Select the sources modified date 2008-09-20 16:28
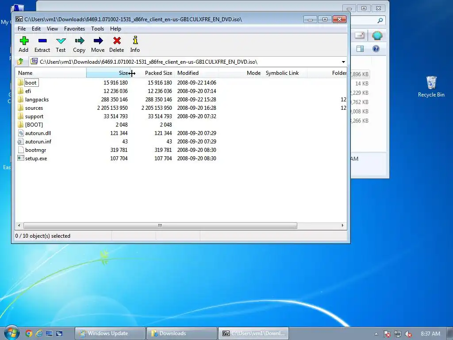The height and width of the screenshot is (340, 453). (197, 108)
